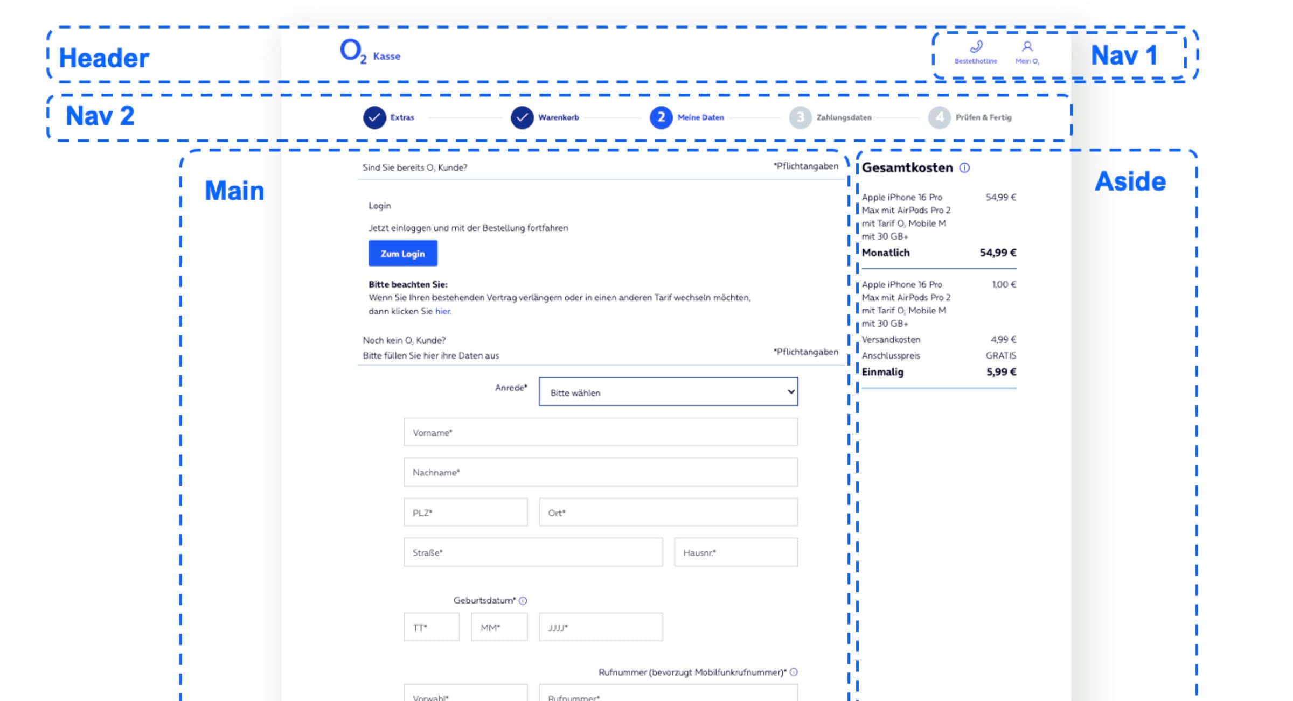Focus the Ort input field
The width and height of the screenshot is (1293, 701).
click(668, 512)
